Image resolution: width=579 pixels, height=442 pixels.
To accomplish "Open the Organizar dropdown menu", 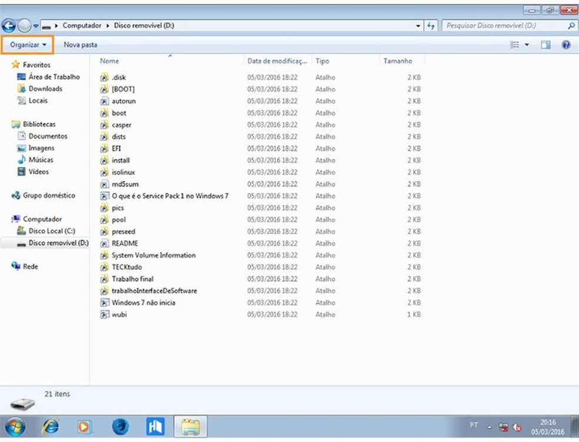I will 28,45.
